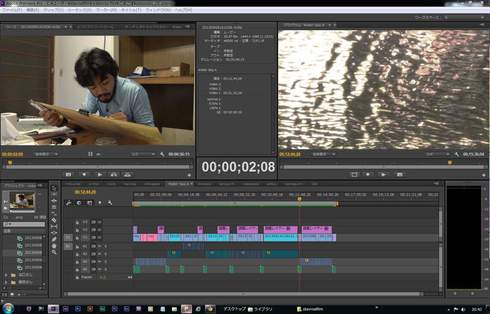Select the Pen tool
The image size is (490, 314).
pyautogui.click(x=54, y=239)
